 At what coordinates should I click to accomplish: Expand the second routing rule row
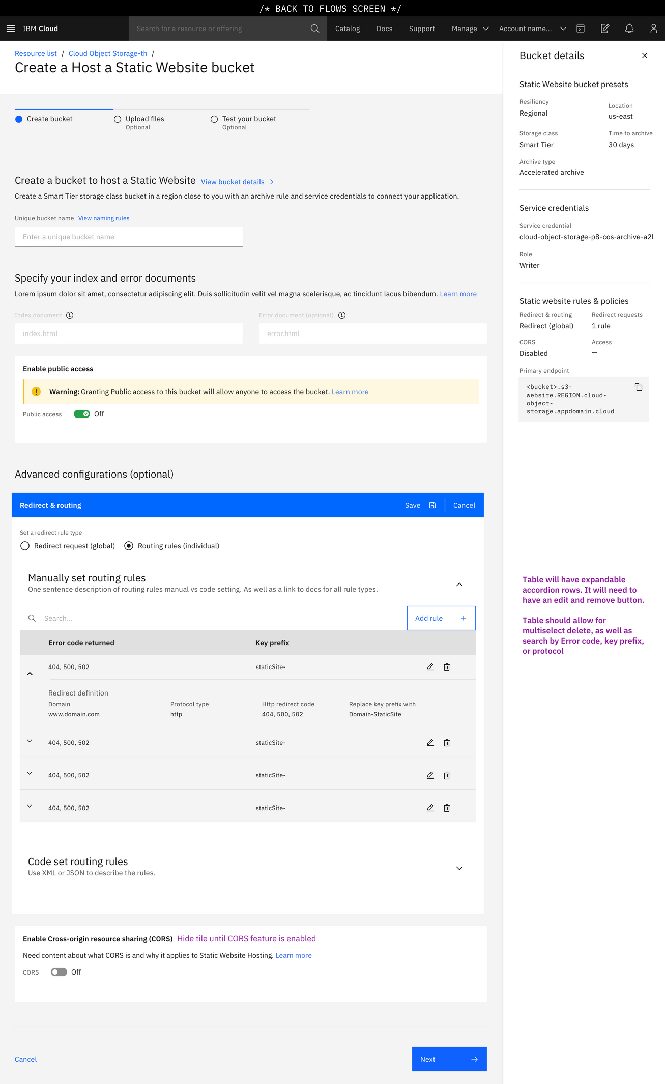[30, 741]
